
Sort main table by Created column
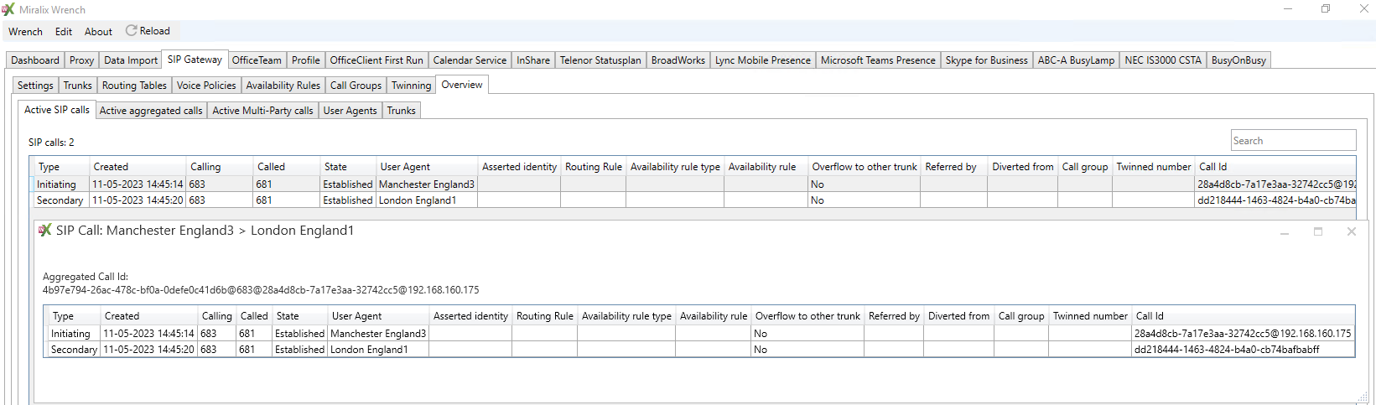pos(137,167)
